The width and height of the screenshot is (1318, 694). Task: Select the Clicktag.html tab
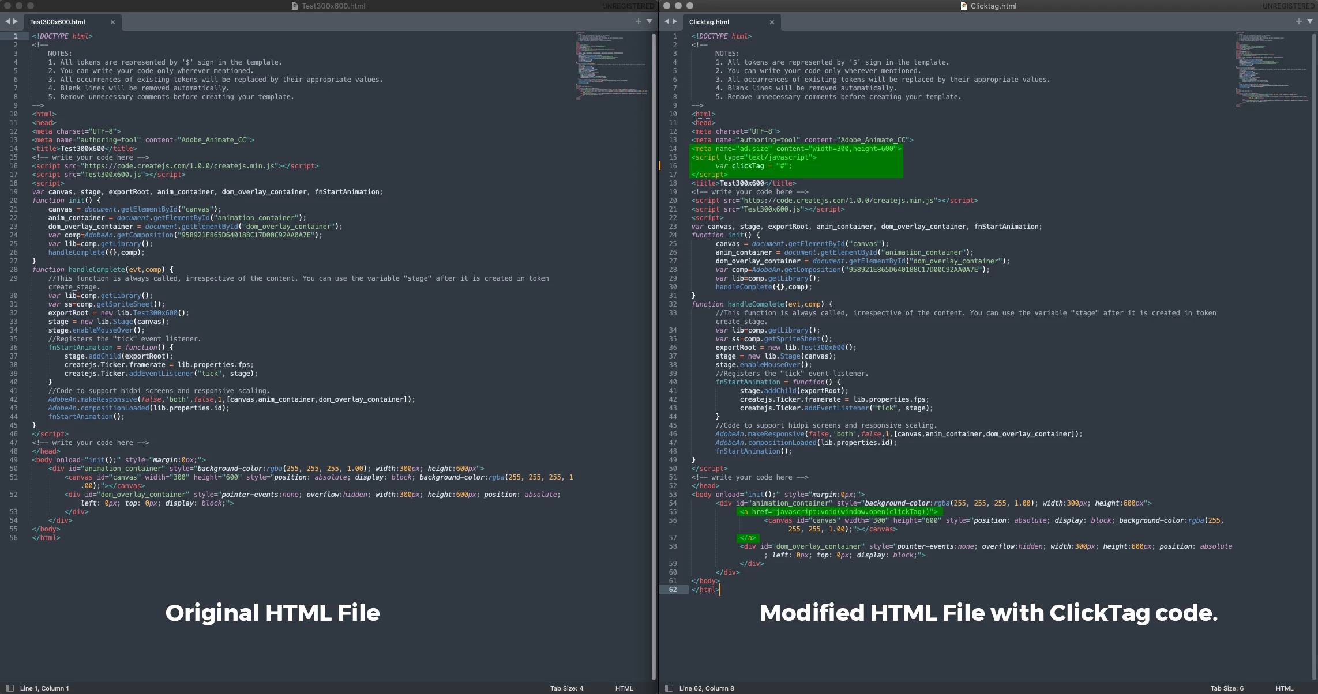point(709,22)
